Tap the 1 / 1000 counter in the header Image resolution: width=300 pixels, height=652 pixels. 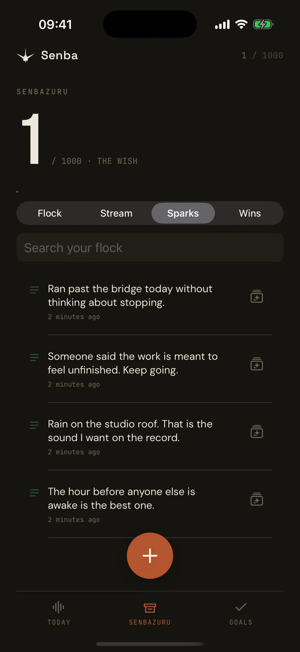[262, 56]
